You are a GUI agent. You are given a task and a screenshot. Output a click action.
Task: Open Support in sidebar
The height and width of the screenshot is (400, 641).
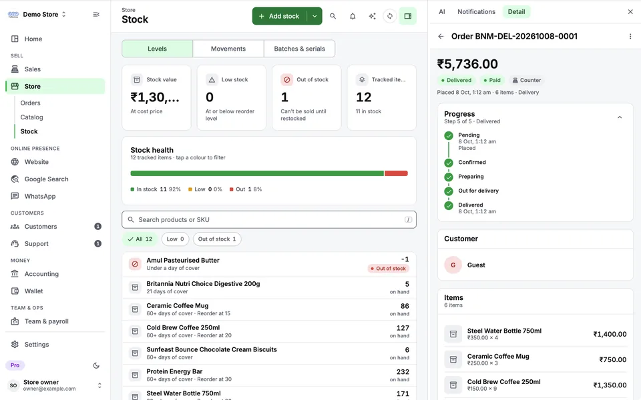click(55, 243)
